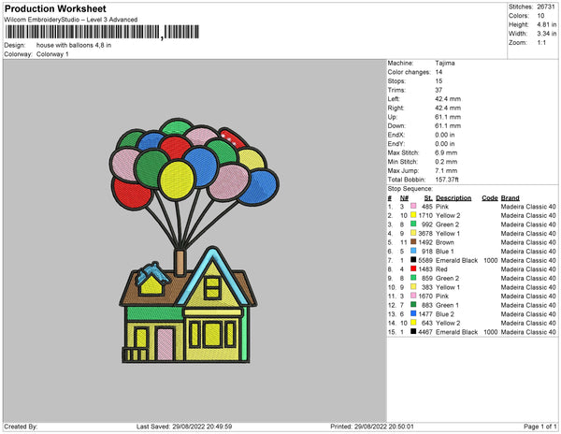Select the Pink swatch in stop 11
561x434 pixels.
click(413, 296)
